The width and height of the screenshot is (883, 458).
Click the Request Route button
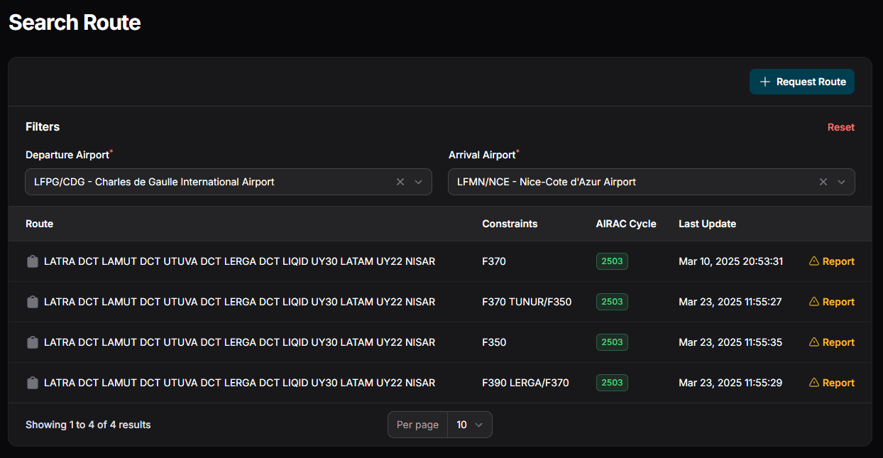802,82
